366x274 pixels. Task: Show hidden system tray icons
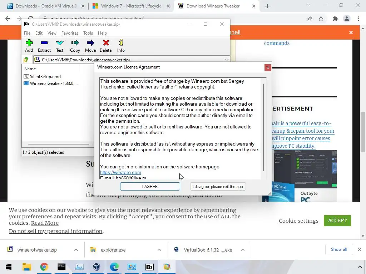pos(360,267)
